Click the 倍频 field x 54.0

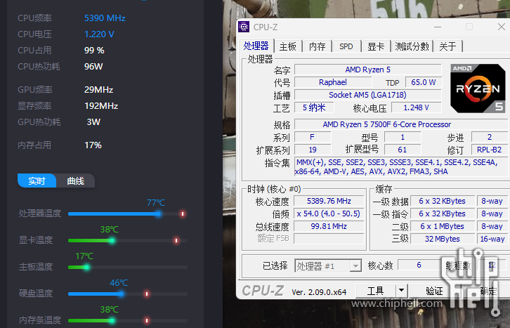tap(329, 214)
